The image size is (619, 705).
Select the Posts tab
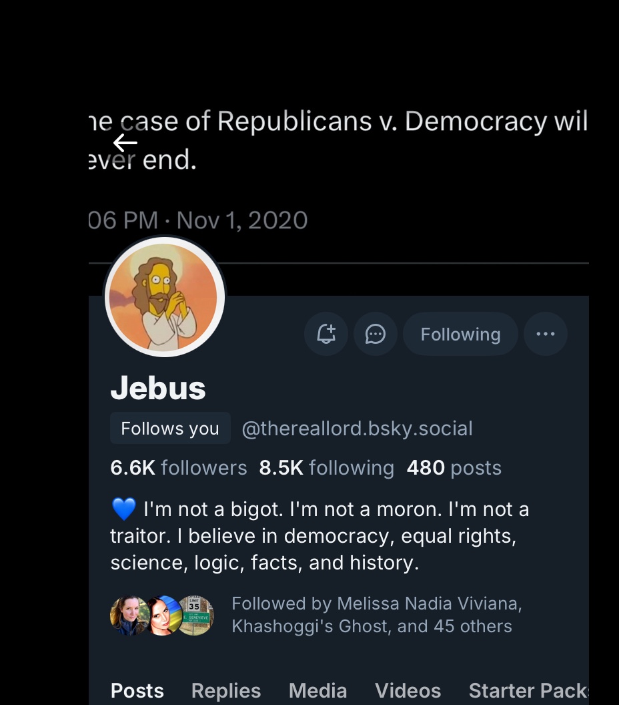[x=137, y=690]
